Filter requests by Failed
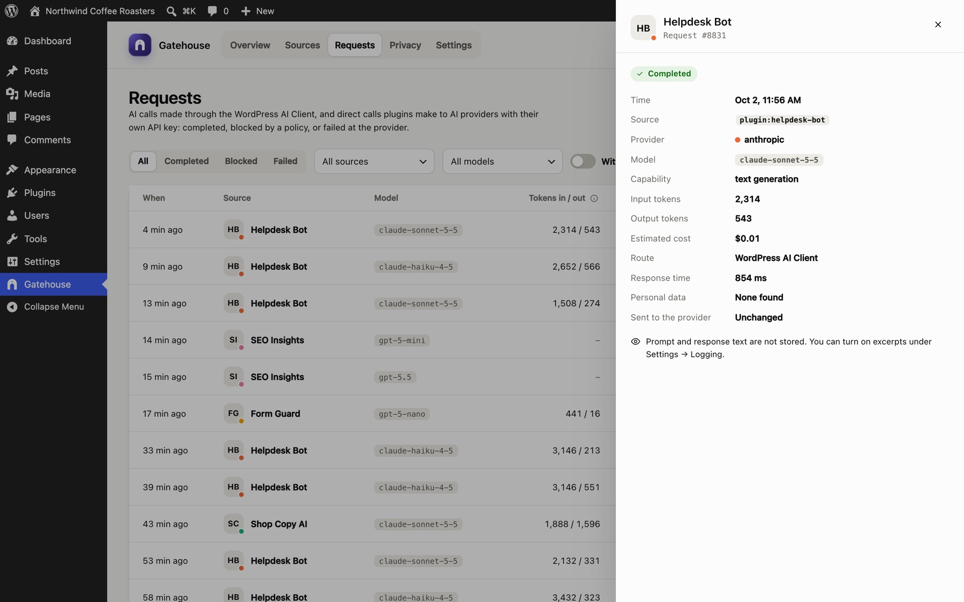Viewport: 964px width, 602px height. point(285,161)
